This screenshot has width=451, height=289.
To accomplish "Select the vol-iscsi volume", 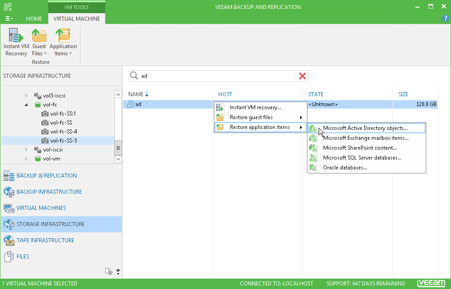I will [x=53, y=150].
